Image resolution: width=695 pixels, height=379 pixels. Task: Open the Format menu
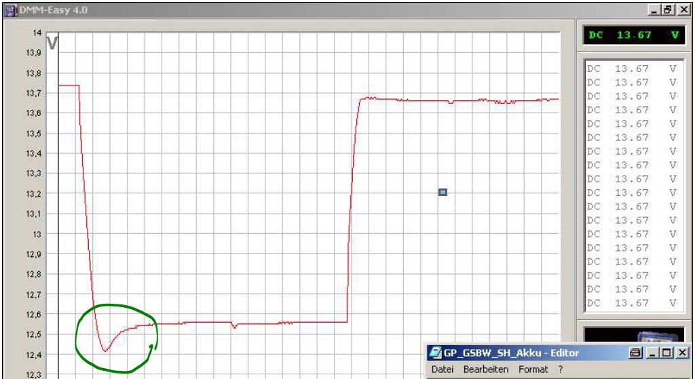pyautogui.click(x=533, y=370)
